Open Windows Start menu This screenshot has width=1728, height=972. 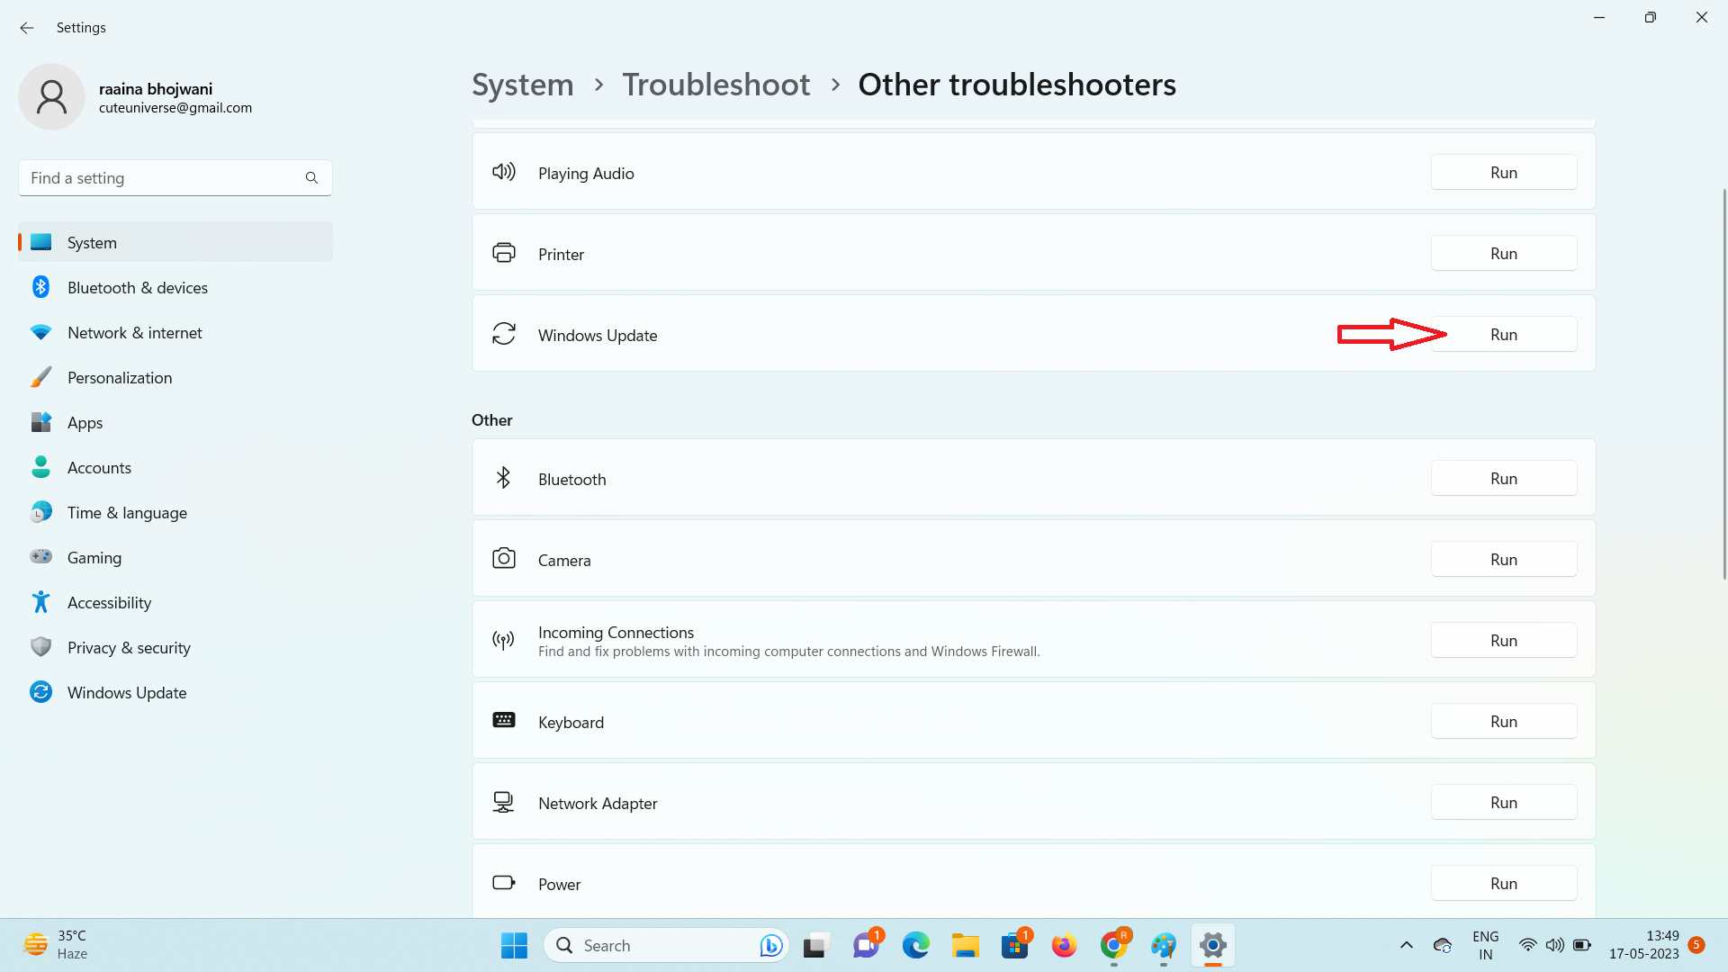pyautogui.click(x=514, y=945)
